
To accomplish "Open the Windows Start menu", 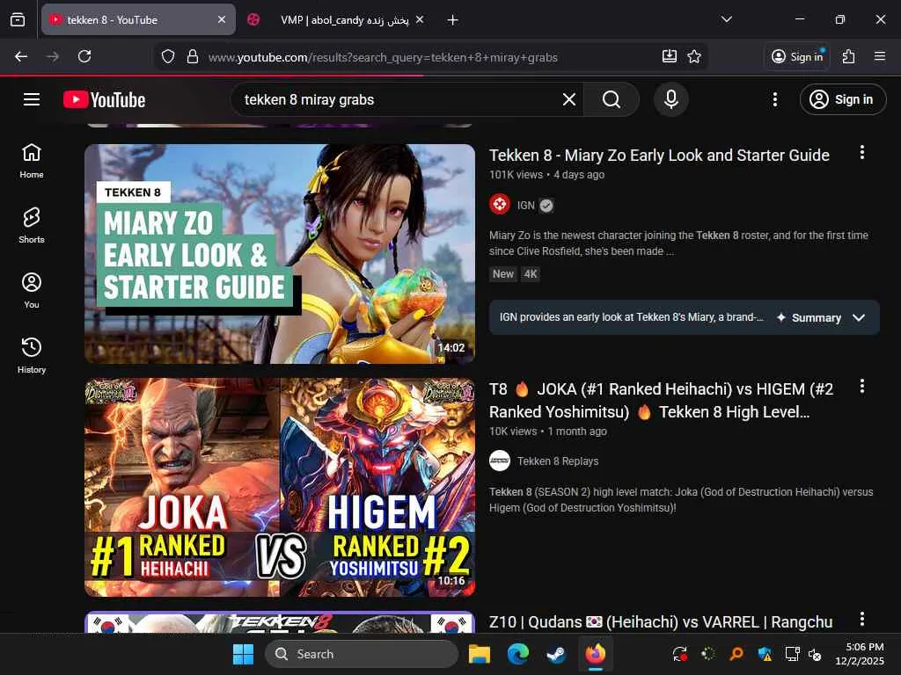I will (x=243, y=654).
